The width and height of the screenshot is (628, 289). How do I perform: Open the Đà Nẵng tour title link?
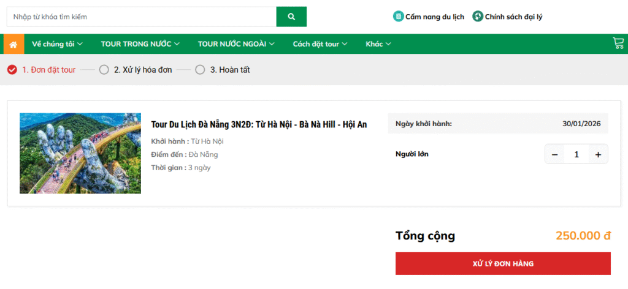point(259,125)
